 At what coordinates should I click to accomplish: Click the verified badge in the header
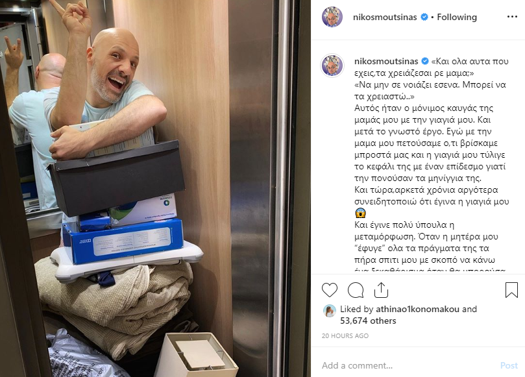click(x=424, y=17)
